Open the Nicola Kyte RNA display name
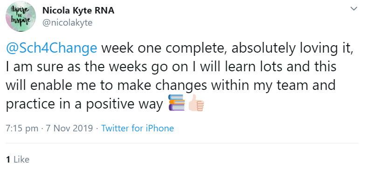The width and height of the screenshot is (366, 170). click(x=78, y=10)
